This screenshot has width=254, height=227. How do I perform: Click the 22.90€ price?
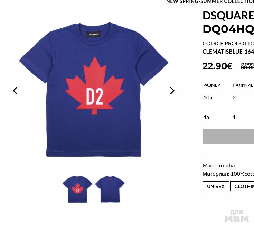[x=217, y=66]
